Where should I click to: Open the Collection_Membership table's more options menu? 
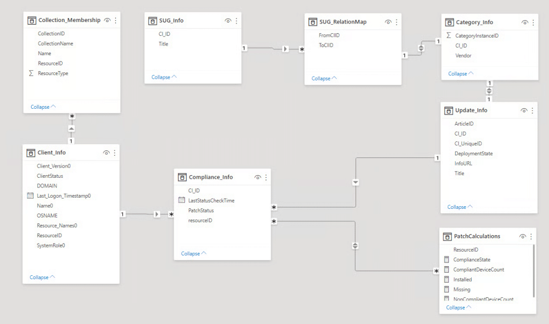115,20
